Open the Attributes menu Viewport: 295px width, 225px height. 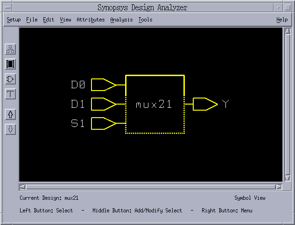tap(91, 20)
